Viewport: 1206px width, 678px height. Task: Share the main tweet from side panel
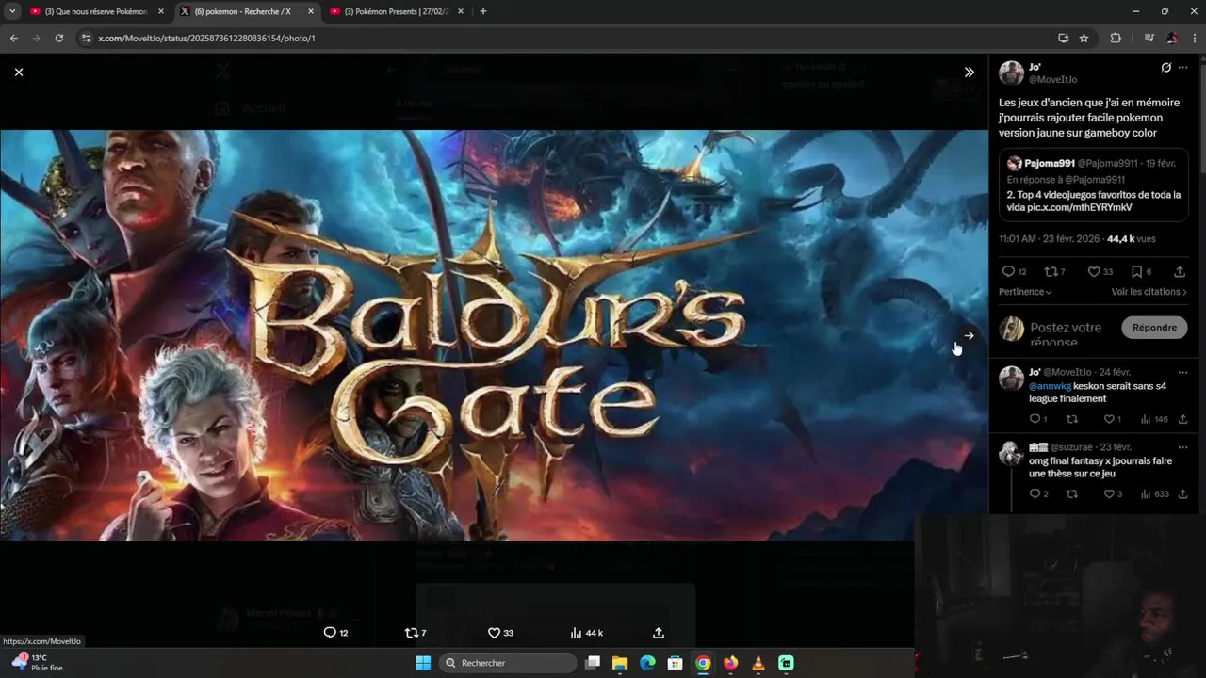(1179, 272)
